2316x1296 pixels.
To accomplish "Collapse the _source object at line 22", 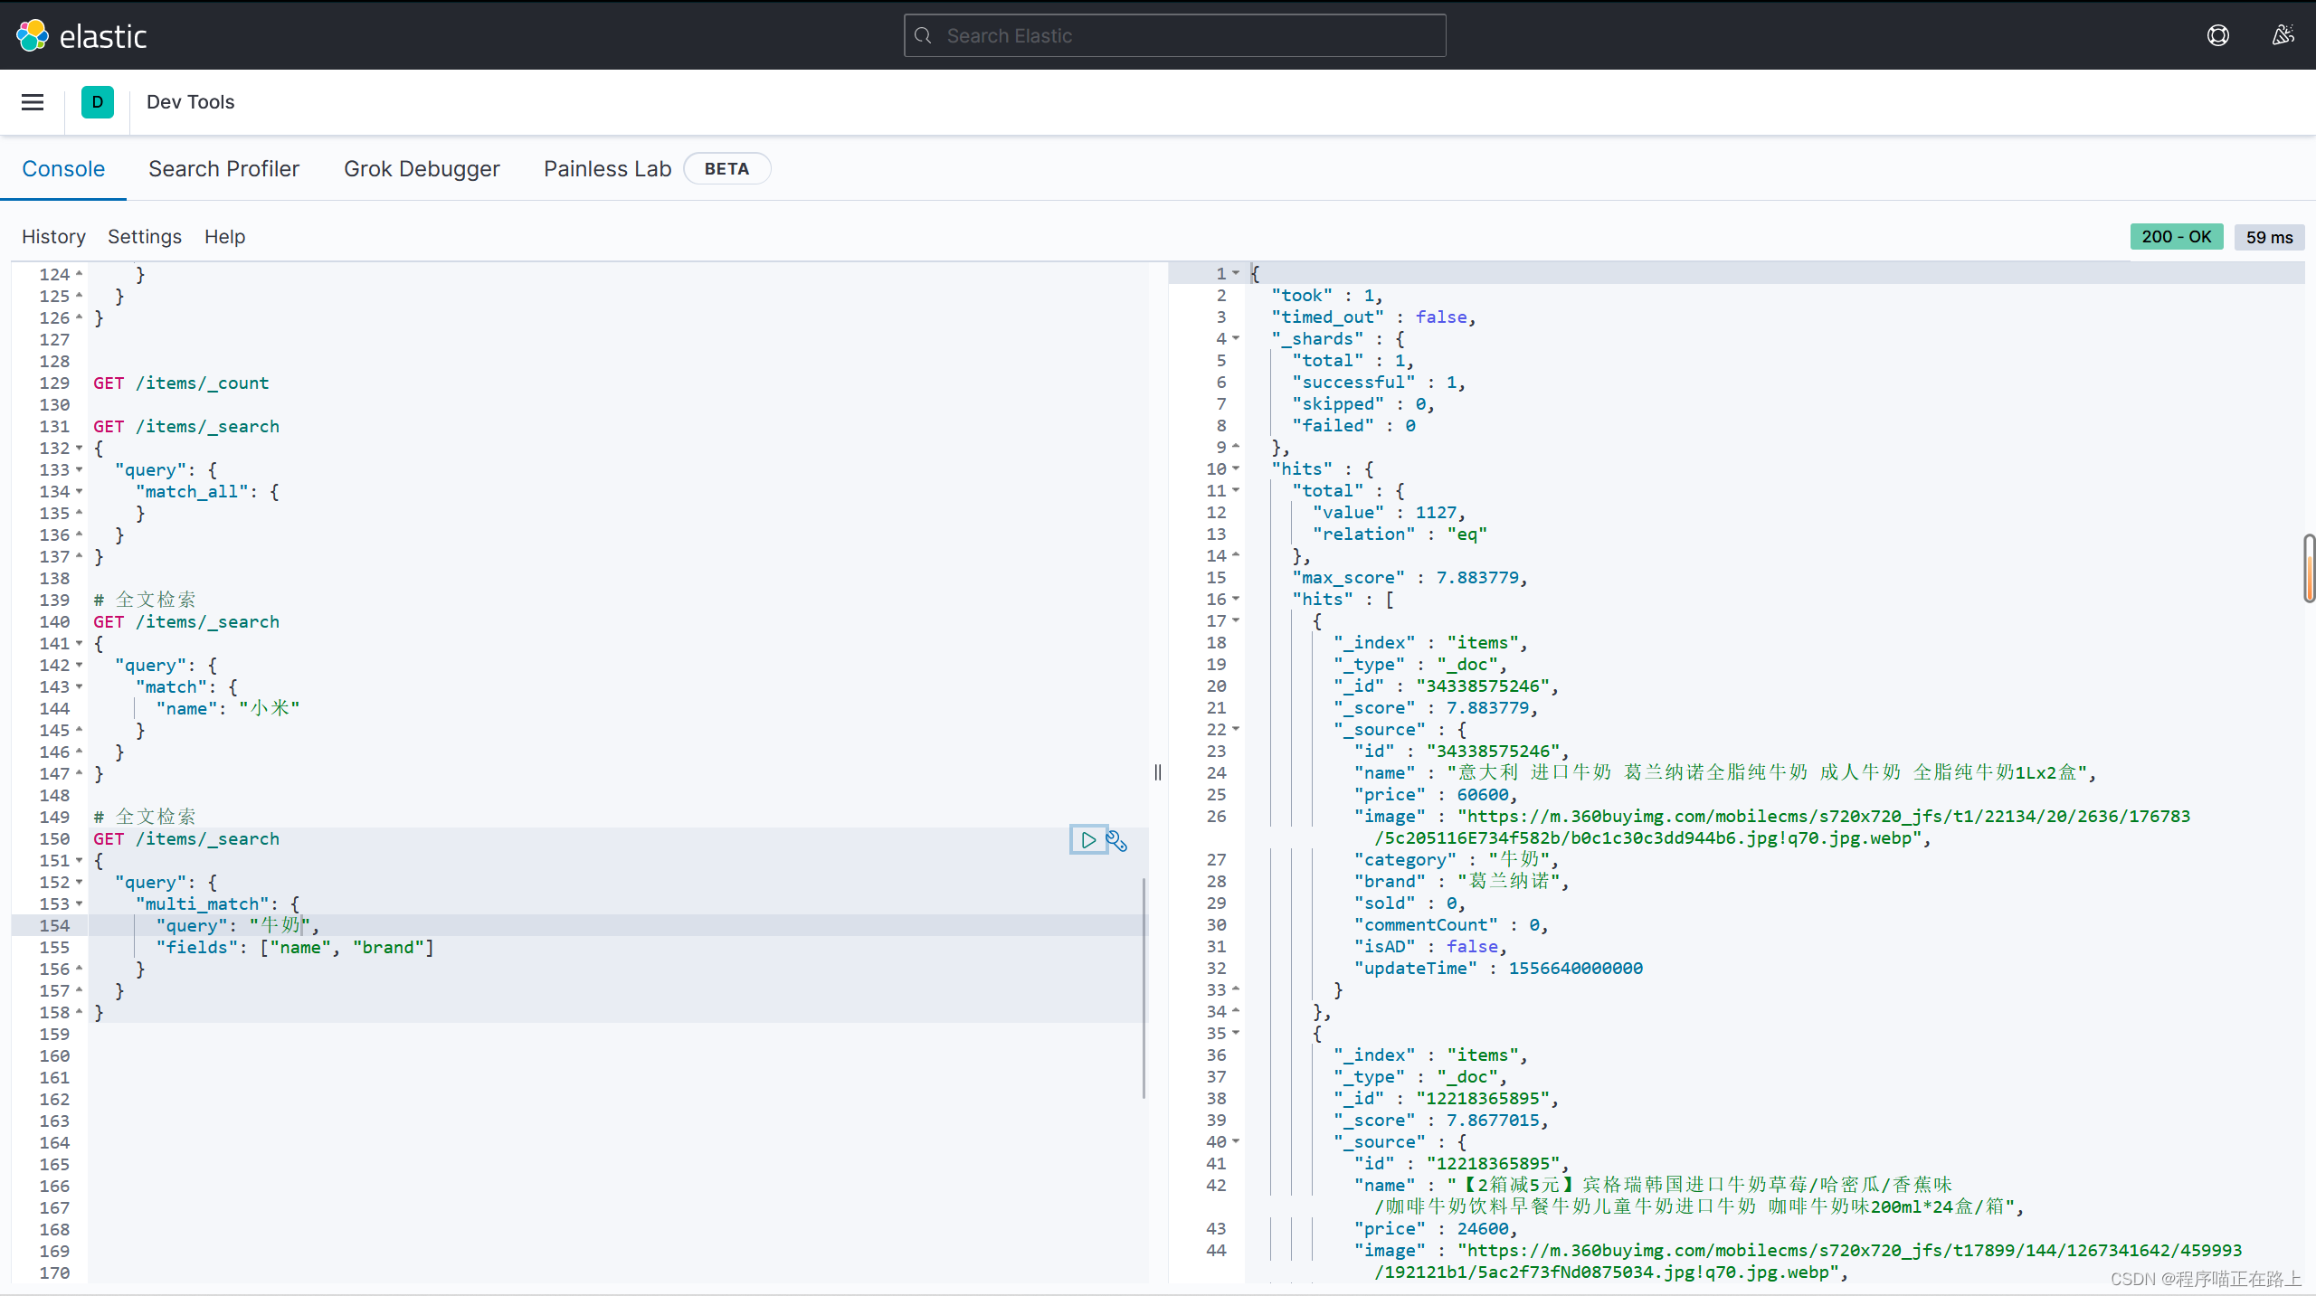I will pos(1236,729).
